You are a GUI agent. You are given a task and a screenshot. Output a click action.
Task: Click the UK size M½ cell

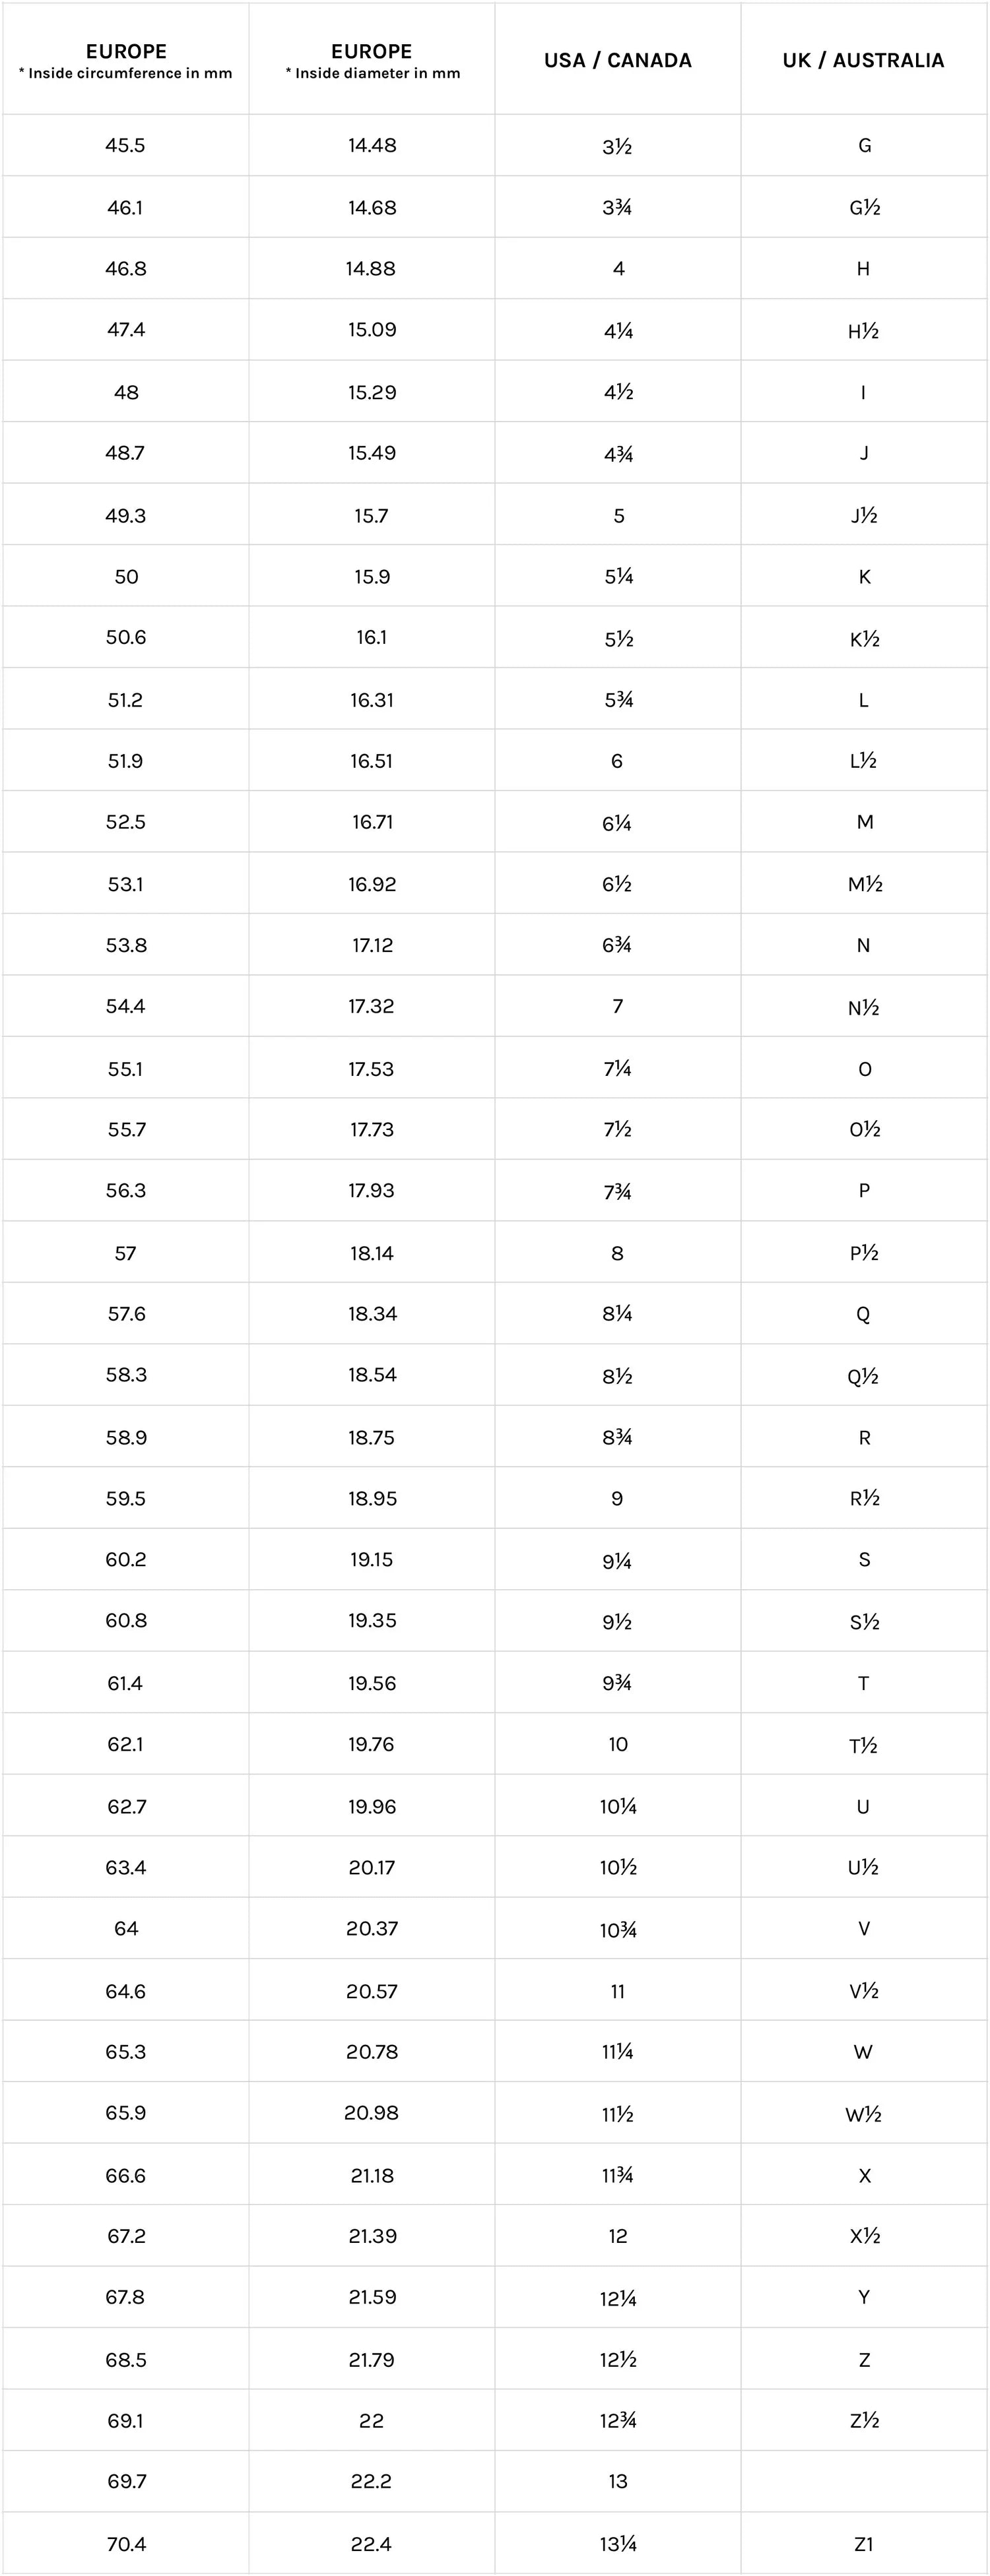click(x=863, y=884)
